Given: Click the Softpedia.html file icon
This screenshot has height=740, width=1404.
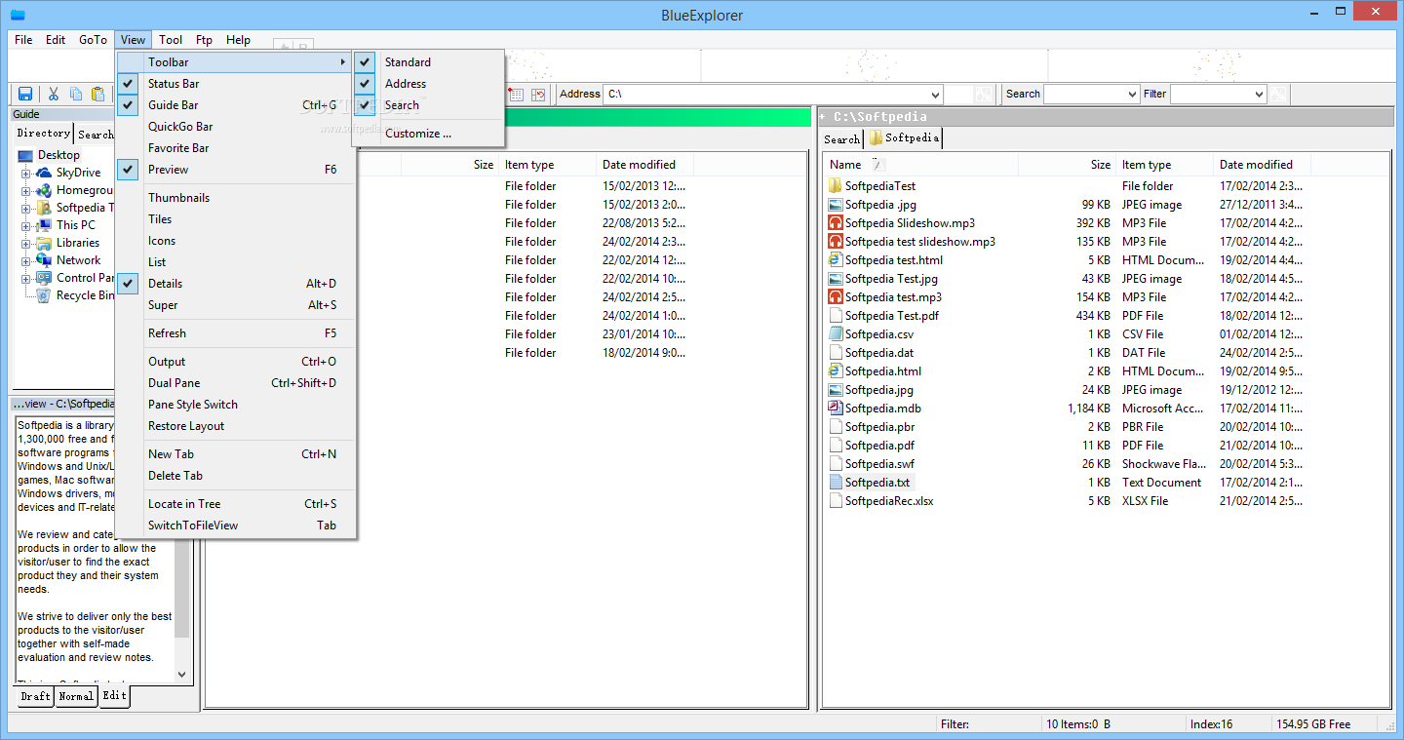Looking at the screenshot, I should coord(835,371).
